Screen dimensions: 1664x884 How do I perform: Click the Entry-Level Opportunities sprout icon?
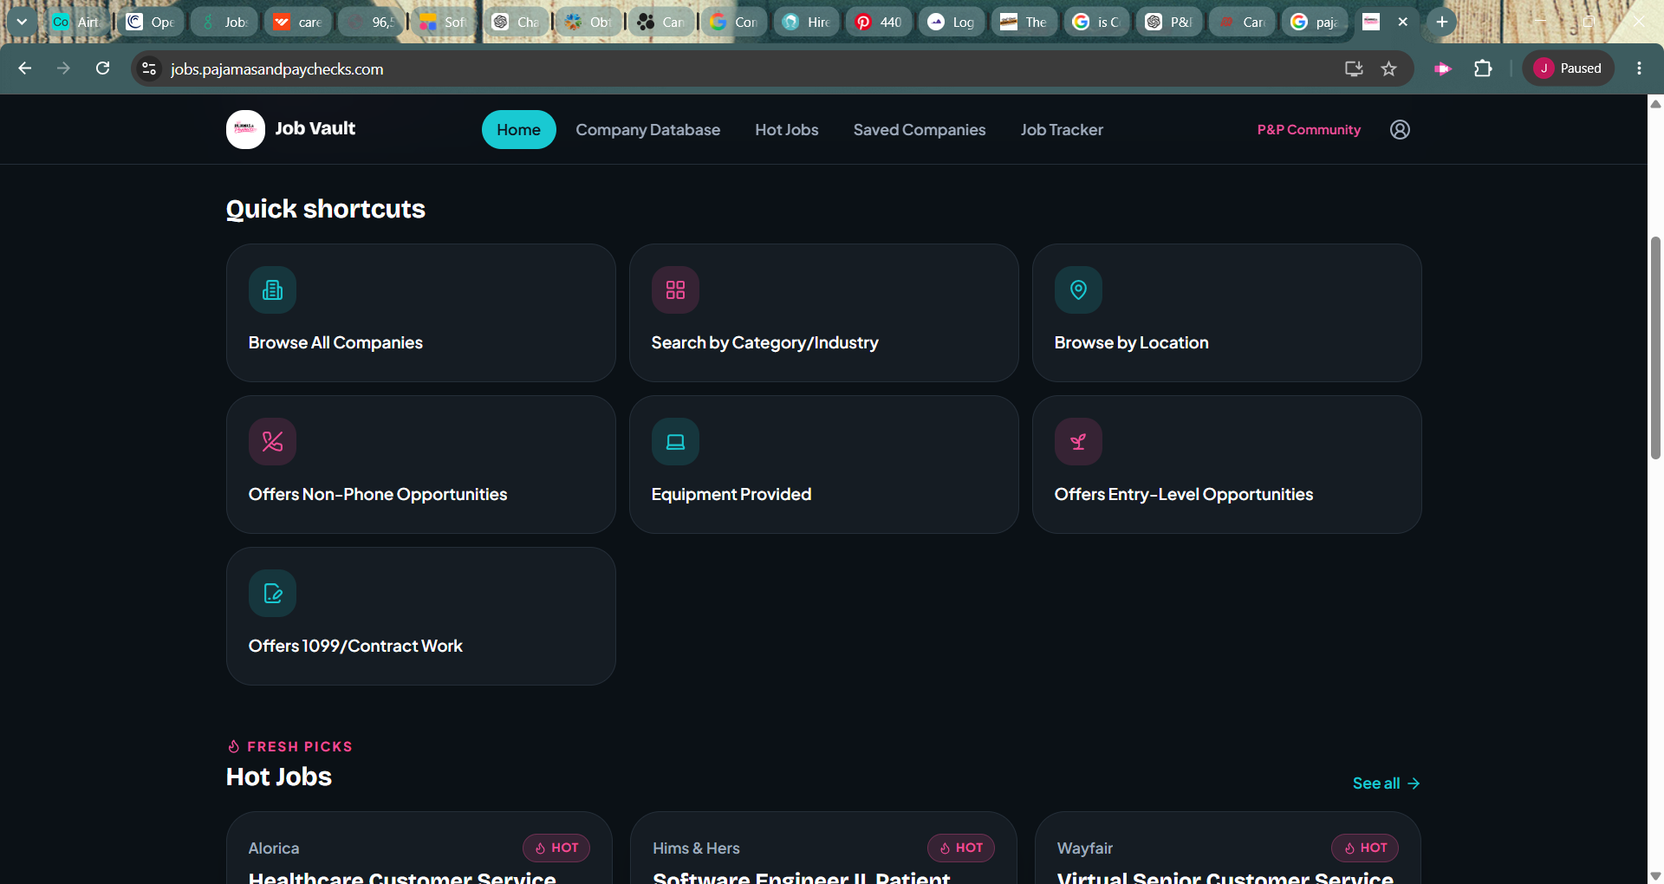coord(1078,442)
